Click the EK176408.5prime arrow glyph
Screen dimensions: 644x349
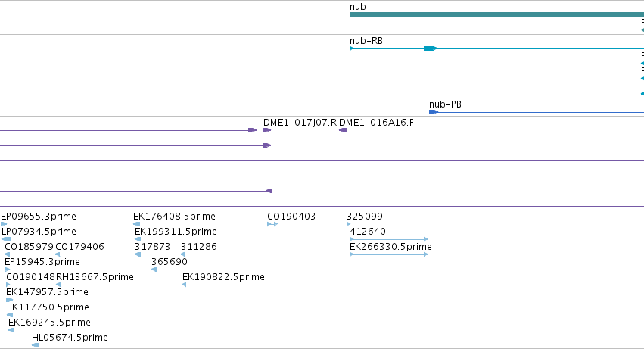[137, 224]
